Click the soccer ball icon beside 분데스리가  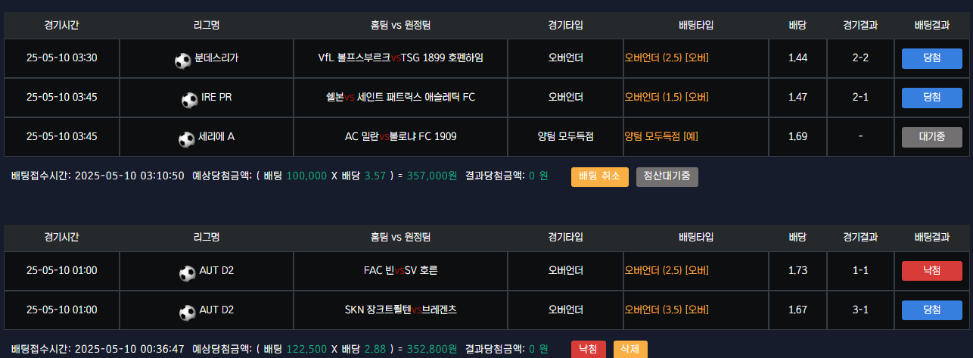182,60
